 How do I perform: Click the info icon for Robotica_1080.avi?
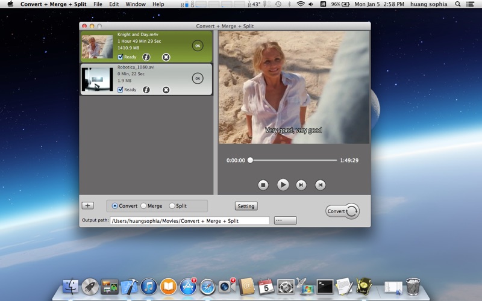[146, 90]
